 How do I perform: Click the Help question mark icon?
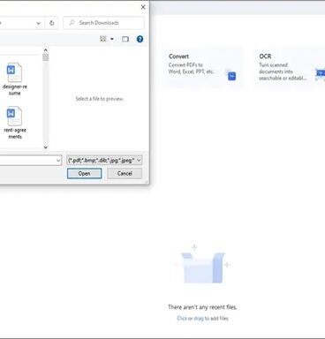[140, 39]
